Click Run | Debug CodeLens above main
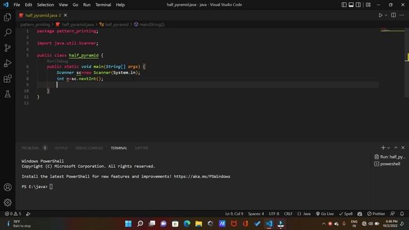The image size is (409, 230). (x=58, y=61)
